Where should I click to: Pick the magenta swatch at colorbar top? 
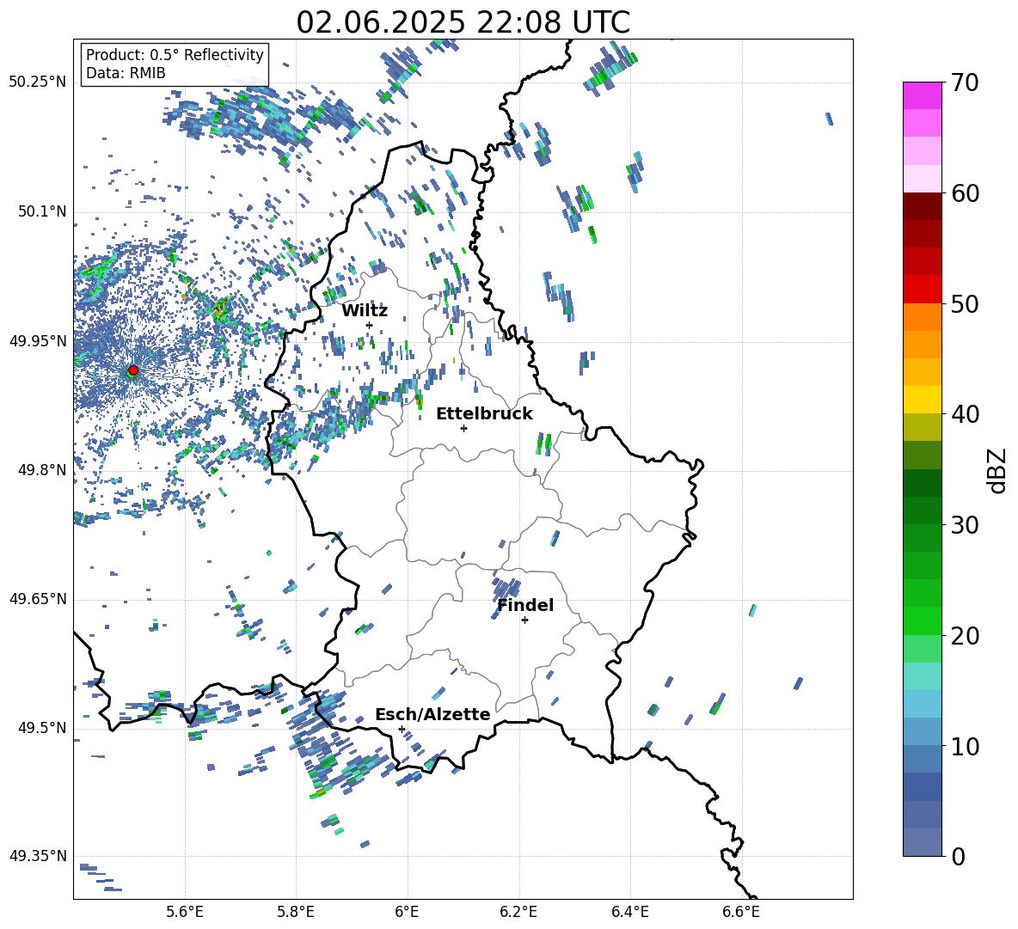coord(922,96)
